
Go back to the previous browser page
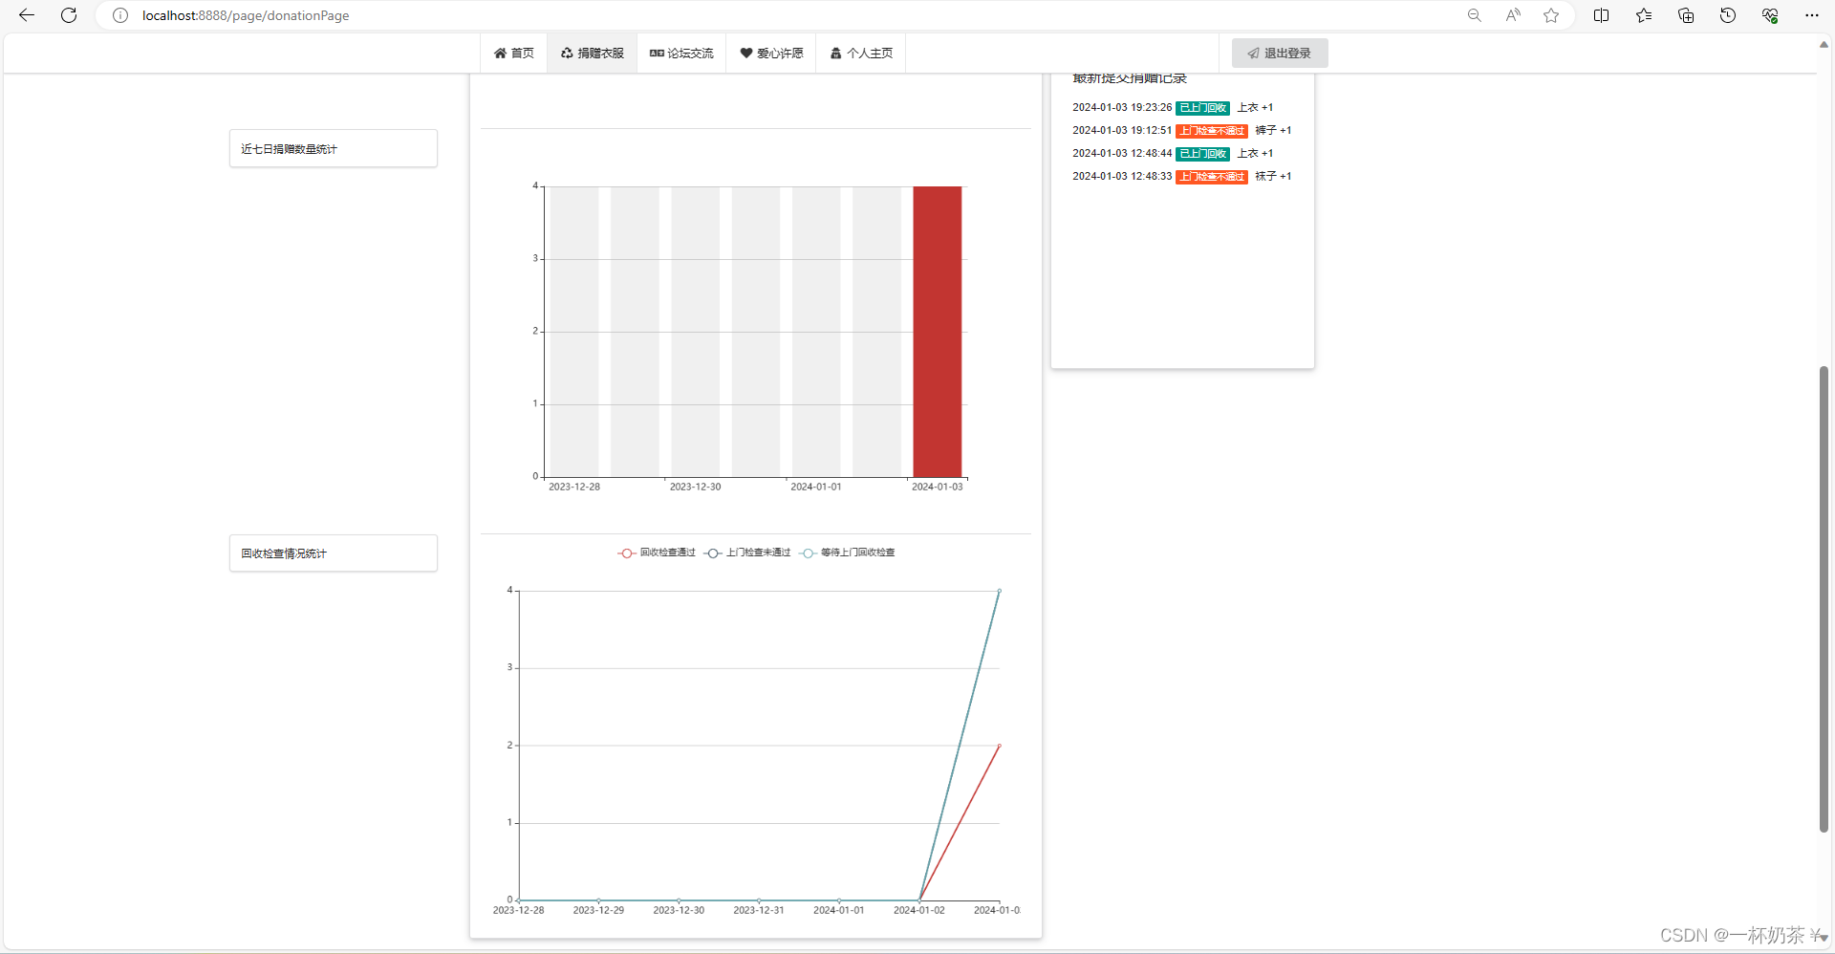point(26,15)
